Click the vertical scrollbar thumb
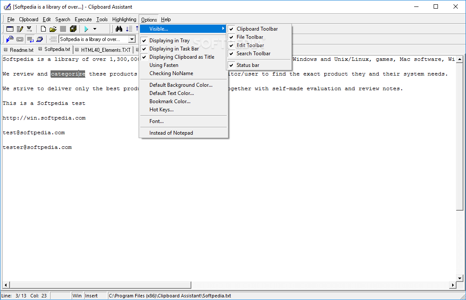 (460, 136)
